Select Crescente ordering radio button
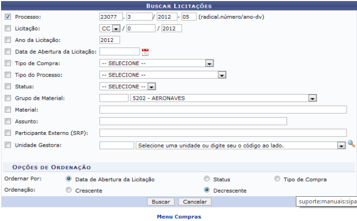 click(69, 190)
